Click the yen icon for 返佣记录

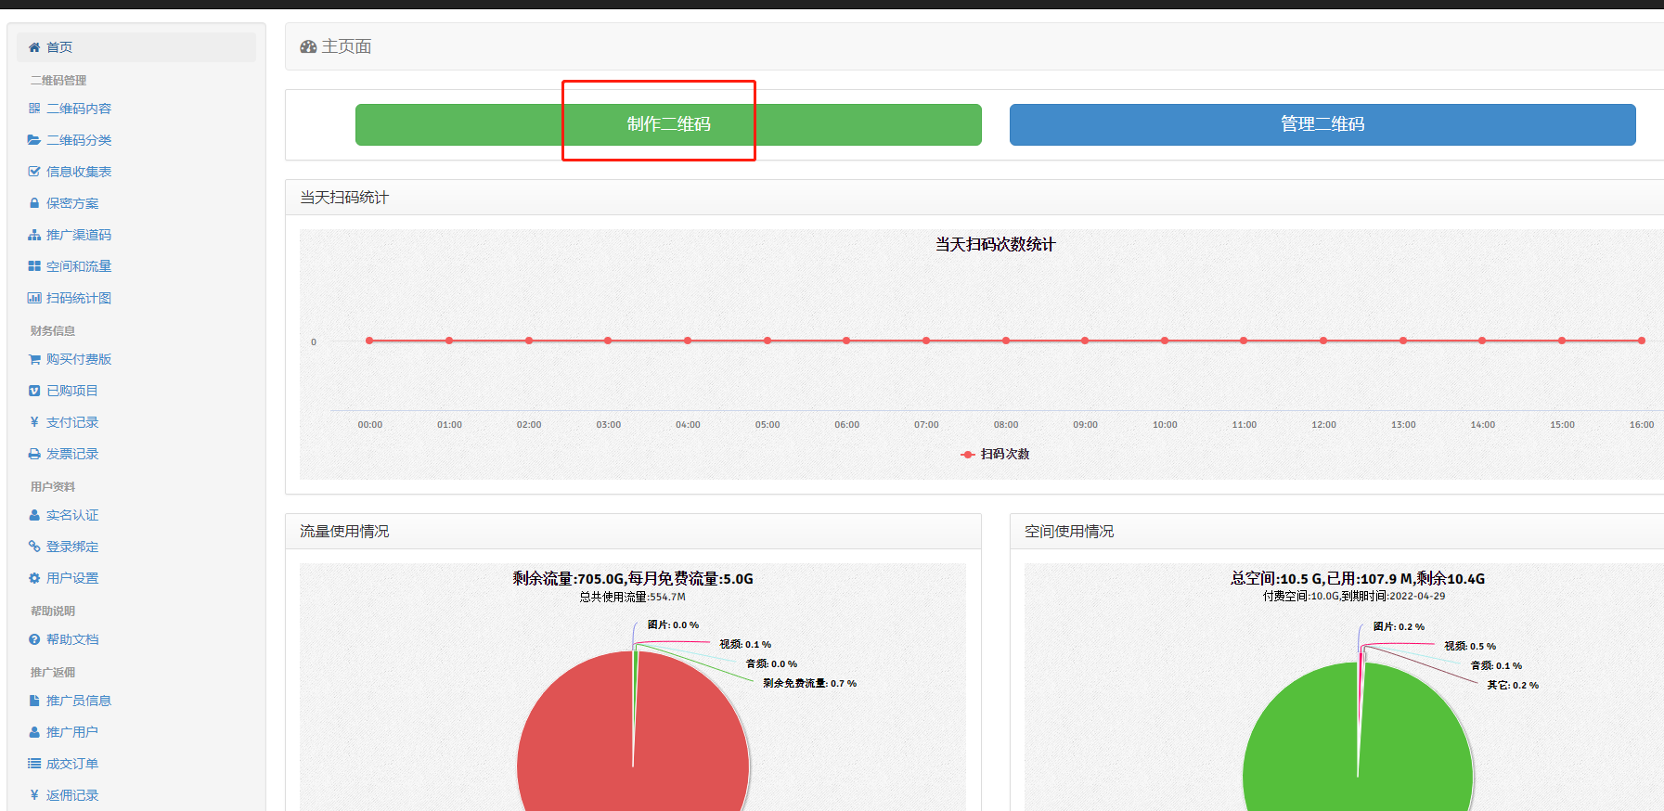pyautogui.click(x=34, y=795)
